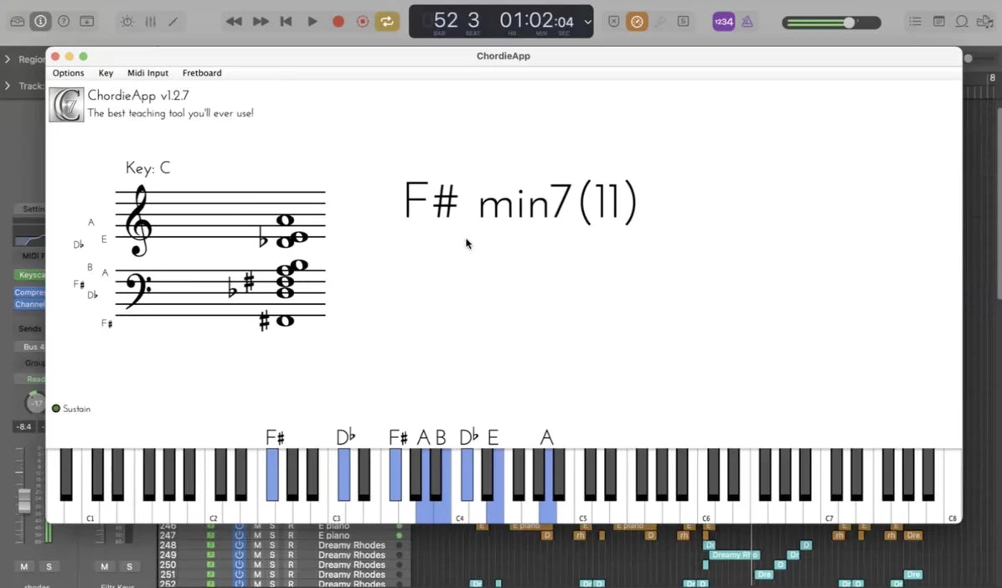Toggle the Metronome button

747,22
